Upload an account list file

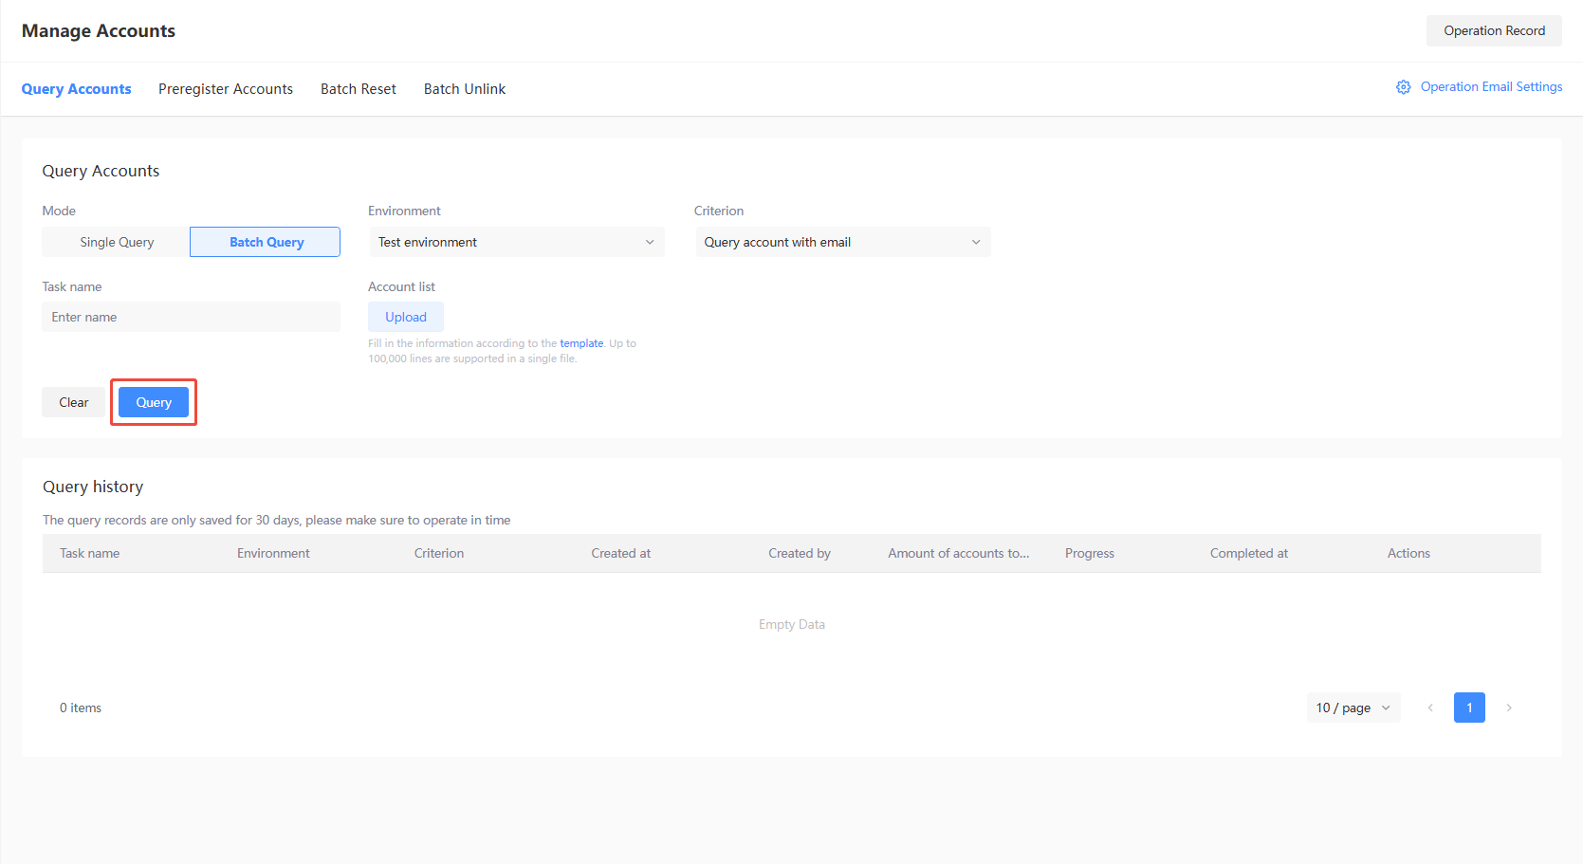tap(406, 316)
